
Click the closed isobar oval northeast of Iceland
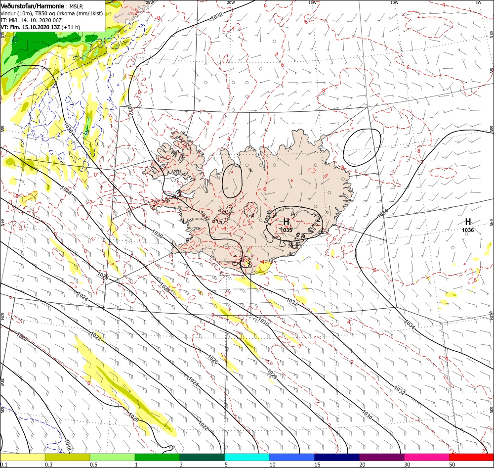pyautogui.click(x=362, y=147)
